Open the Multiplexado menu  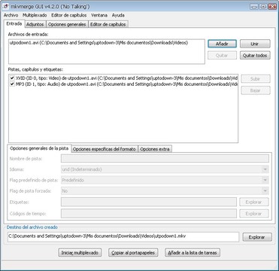(x=35, y=15)
